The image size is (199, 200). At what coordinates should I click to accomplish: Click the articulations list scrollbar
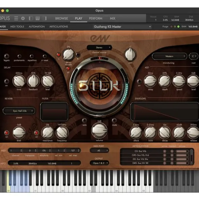click(192, 157)
